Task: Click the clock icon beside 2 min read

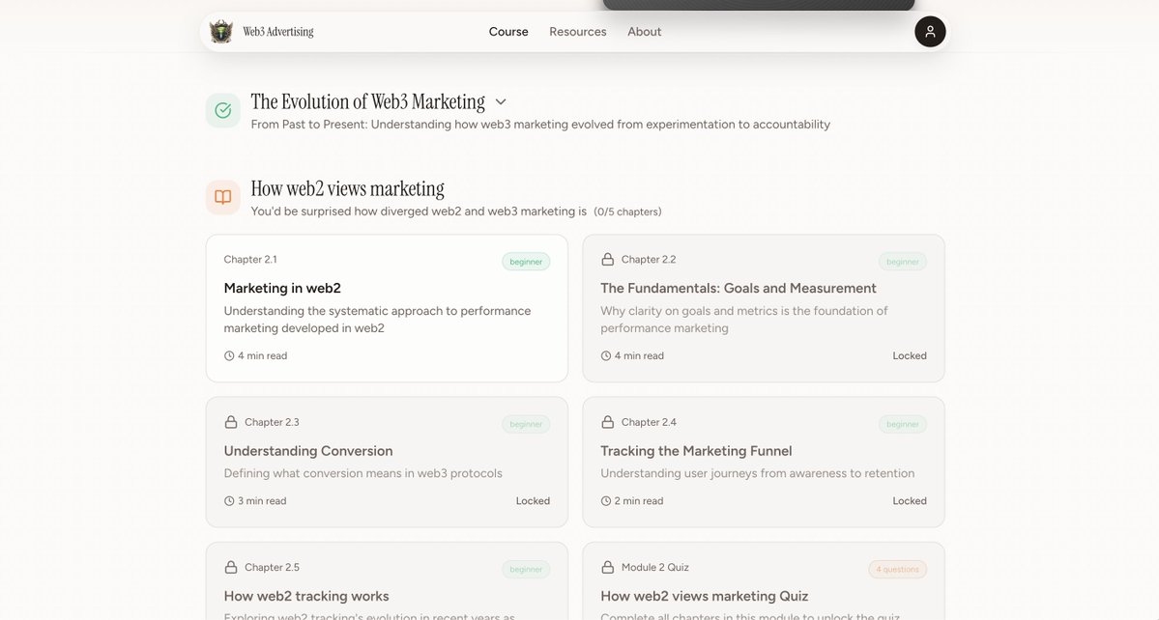Action: (606, 500)
